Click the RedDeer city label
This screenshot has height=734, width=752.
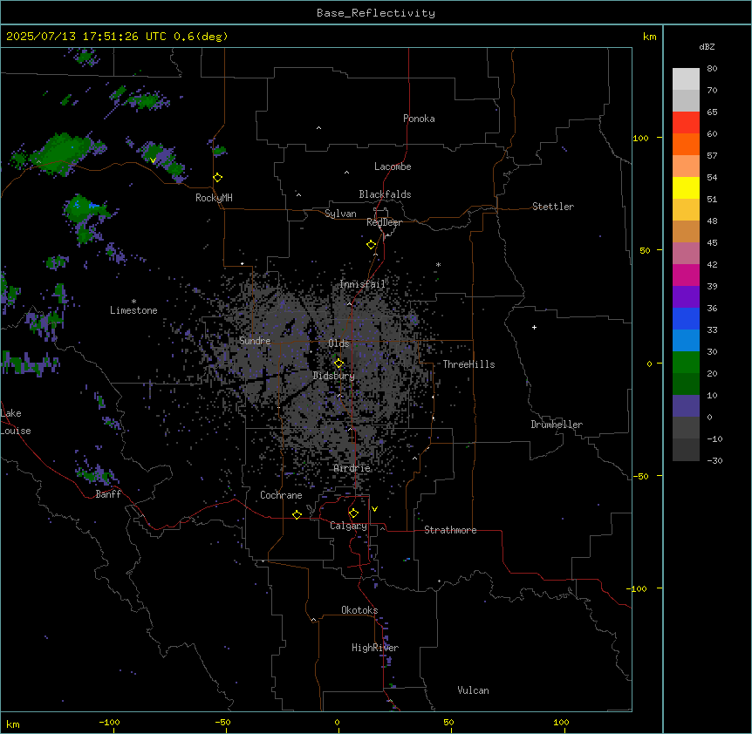(384, 222)
